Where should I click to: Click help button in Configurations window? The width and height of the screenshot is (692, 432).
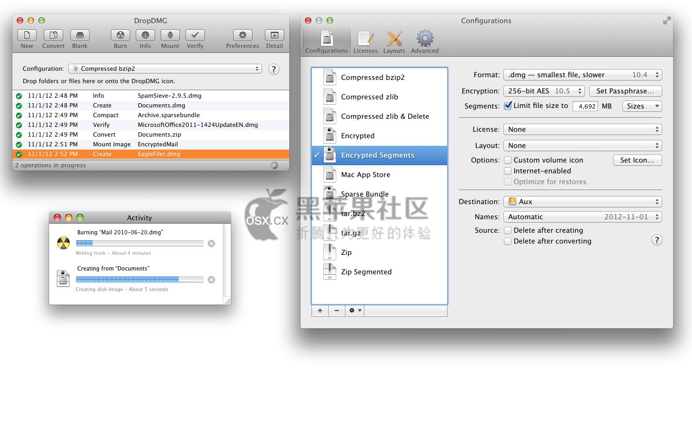tap(657, 240)
